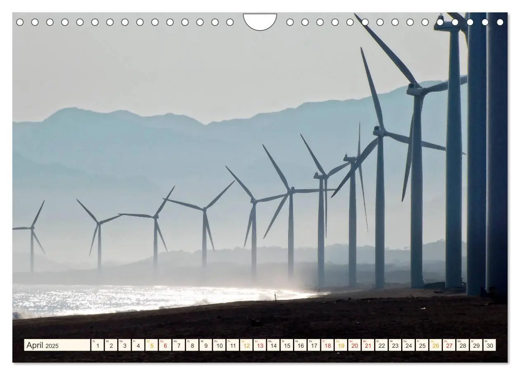Image resolution: width=520 pixels, height=375 pixels.
Task: Pick day 3 in the calendar strip
Action: click(x=125, y=345)
